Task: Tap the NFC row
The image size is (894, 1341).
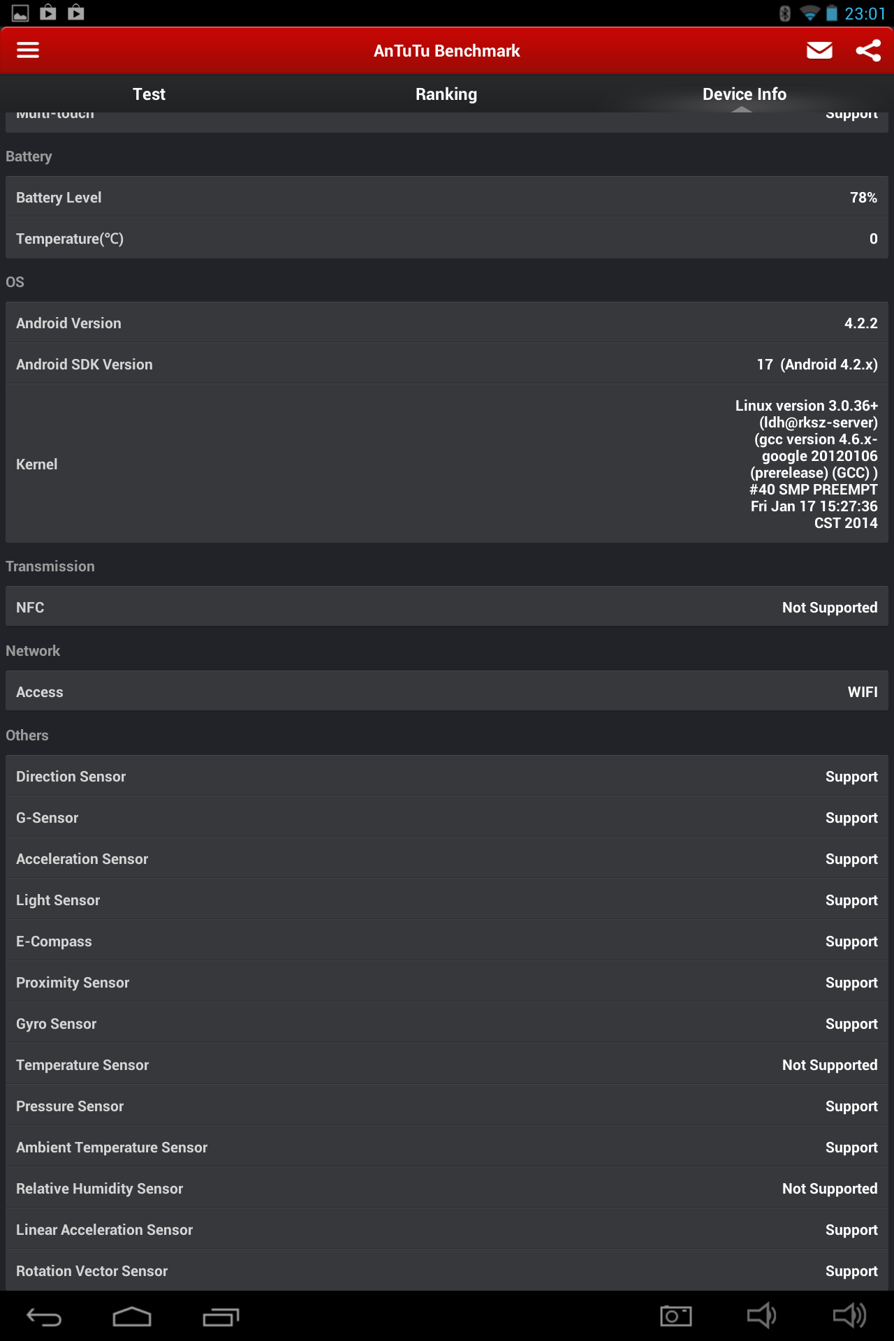Action: 447,608
